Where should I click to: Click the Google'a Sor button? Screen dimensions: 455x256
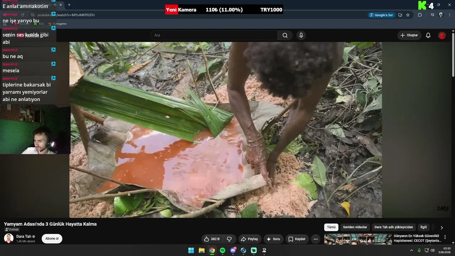tap(381, 15)
